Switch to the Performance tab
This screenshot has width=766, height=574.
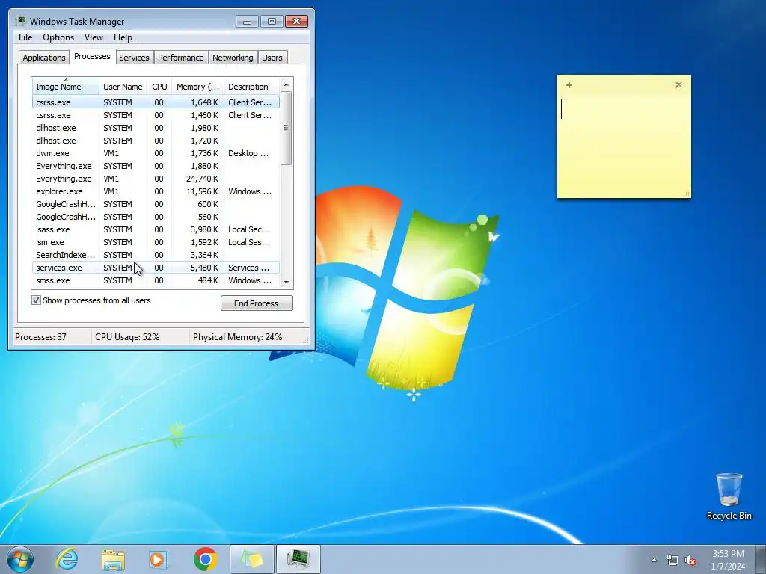180,58
